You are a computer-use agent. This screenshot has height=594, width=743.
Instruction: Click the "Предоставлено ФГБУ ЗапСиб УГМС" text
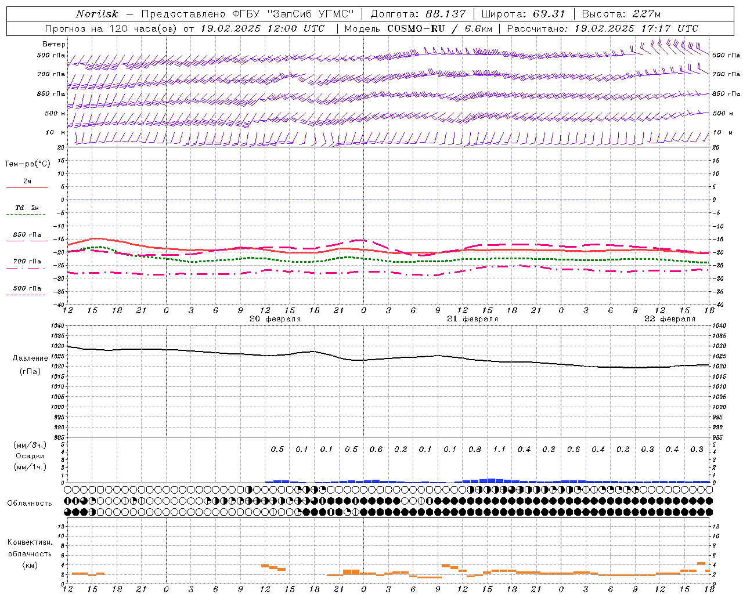click(248, 14)
